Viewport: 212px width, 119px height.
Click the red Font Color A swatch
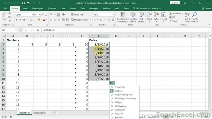click(44, 20)
